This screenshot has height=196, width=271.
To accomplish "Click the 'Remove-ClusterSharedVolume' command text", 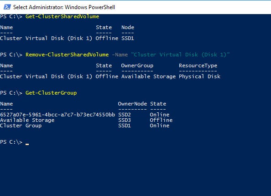I will [67, 55].
